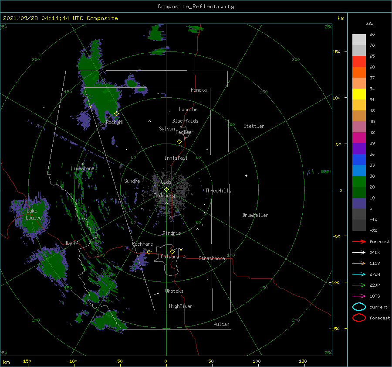Click the -150 value on bottom axis

pyautogui.click(x=26, y=361)
